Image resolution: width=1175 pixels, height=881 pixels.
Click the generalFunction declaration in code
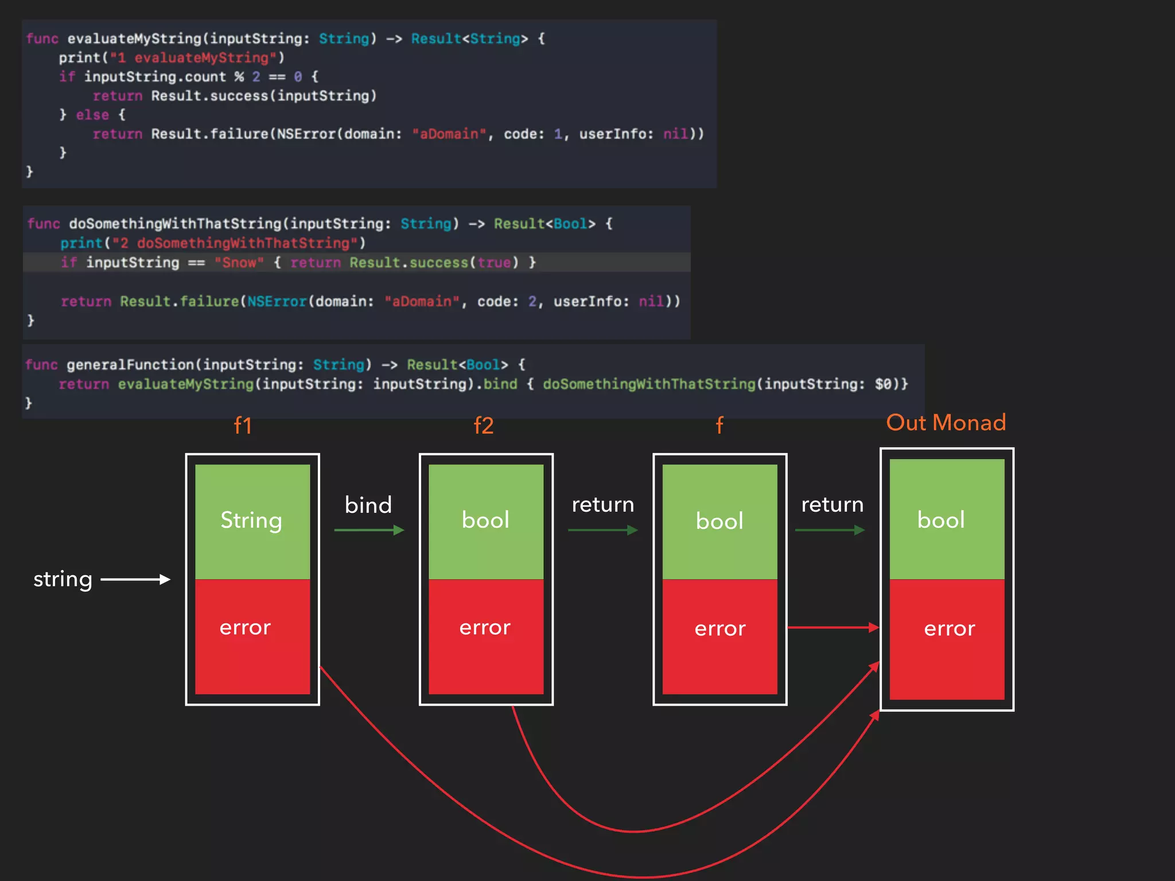[x=130, y=365]
